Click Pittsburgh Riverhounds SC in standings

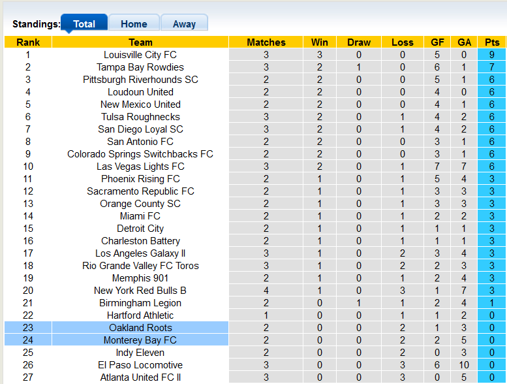click(140, 80)
